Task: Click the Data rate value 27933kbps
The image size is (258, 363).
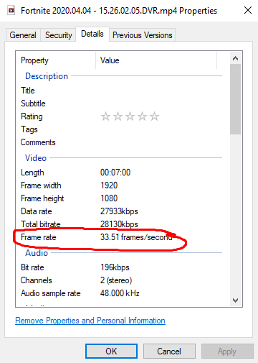Action: 119,211
